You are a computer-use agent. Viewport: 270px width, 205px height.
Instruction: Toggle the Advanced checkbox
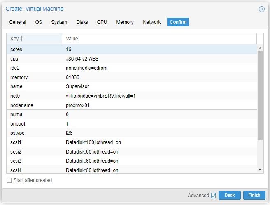pyautogui.click(x=213, y=196)
